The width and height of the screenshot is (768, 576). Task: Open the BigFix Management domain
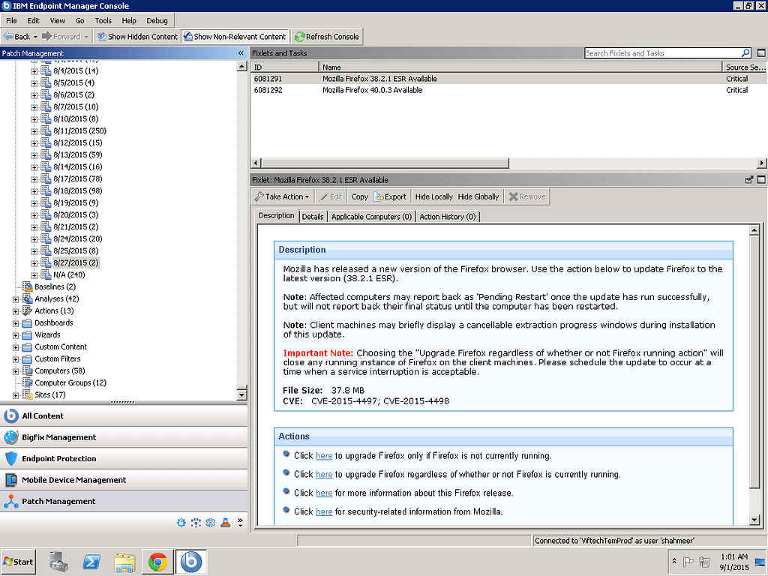(x=124, y=437)
